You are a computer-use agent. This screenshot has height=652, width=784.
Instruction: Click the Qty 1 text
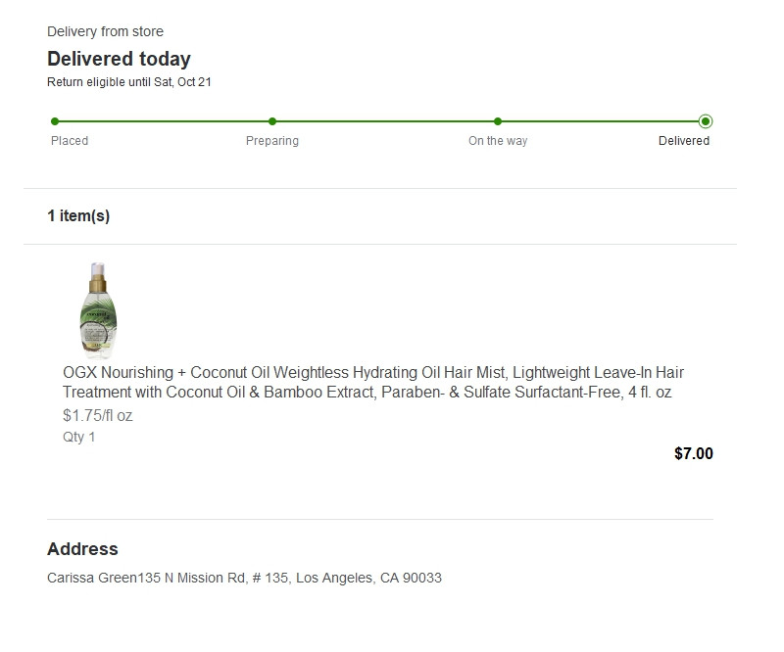coord(79,437)
